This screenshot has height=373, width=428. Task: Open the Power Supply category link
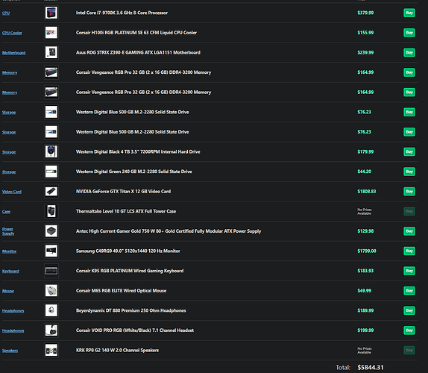click(x=8, y=231)
